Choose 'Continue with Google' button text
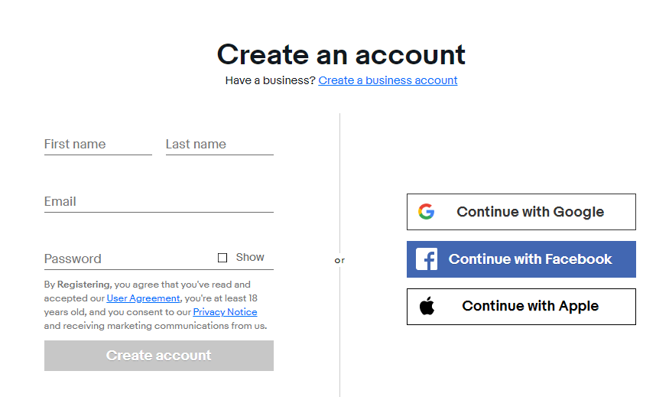656x397 pixels. coord(530,212)
